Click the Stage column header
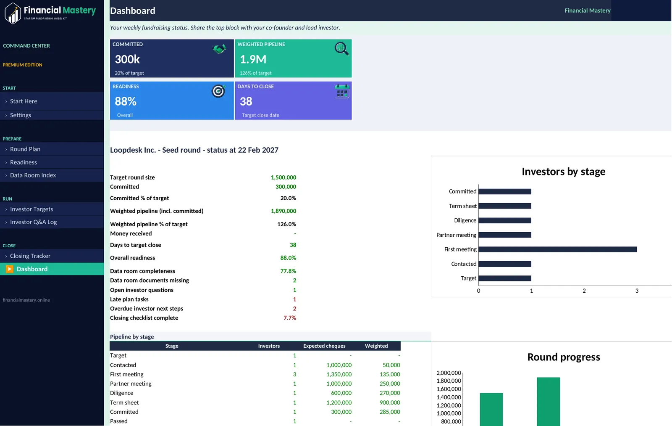 coord(172,346)
